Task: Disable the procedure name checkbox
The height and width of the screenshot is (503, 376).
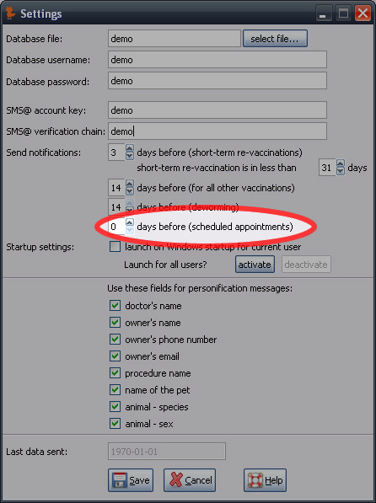Action: tap(115, 372)
